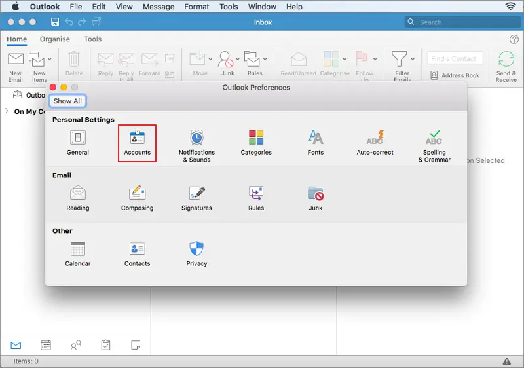This screenshot has height=368, width=524.
Task: Switch to Calendar view at bottom
Action: pos(46,345)
